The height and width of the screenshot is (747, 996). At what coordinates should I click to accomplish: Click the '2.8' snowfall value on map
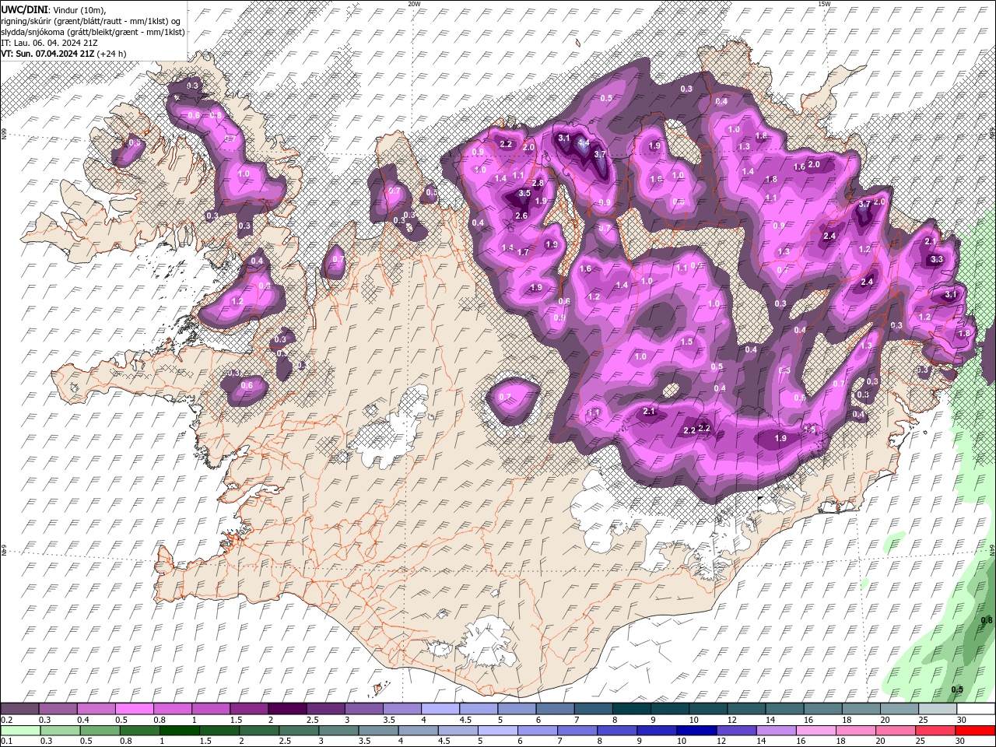(x=537, y=183)
